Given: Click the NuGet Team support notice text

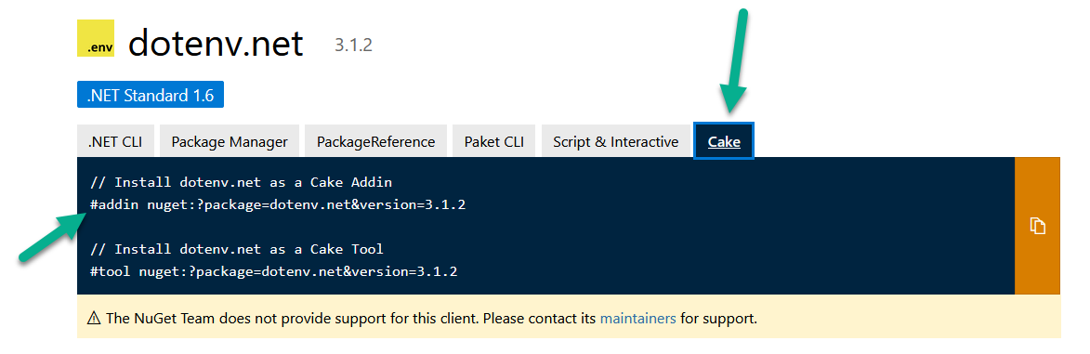Looking at the screenshot, I should [x=431, y=319].
